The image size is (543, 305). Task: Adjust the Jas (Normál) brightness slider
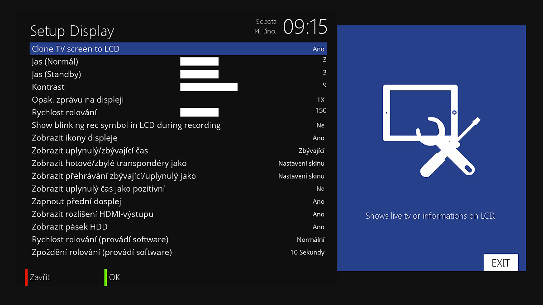[199, 61]
